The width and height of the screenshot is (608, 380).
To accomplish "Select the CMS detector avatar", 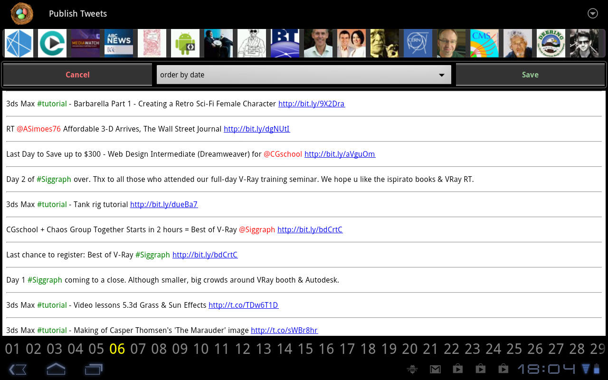I will coord(484,43).
